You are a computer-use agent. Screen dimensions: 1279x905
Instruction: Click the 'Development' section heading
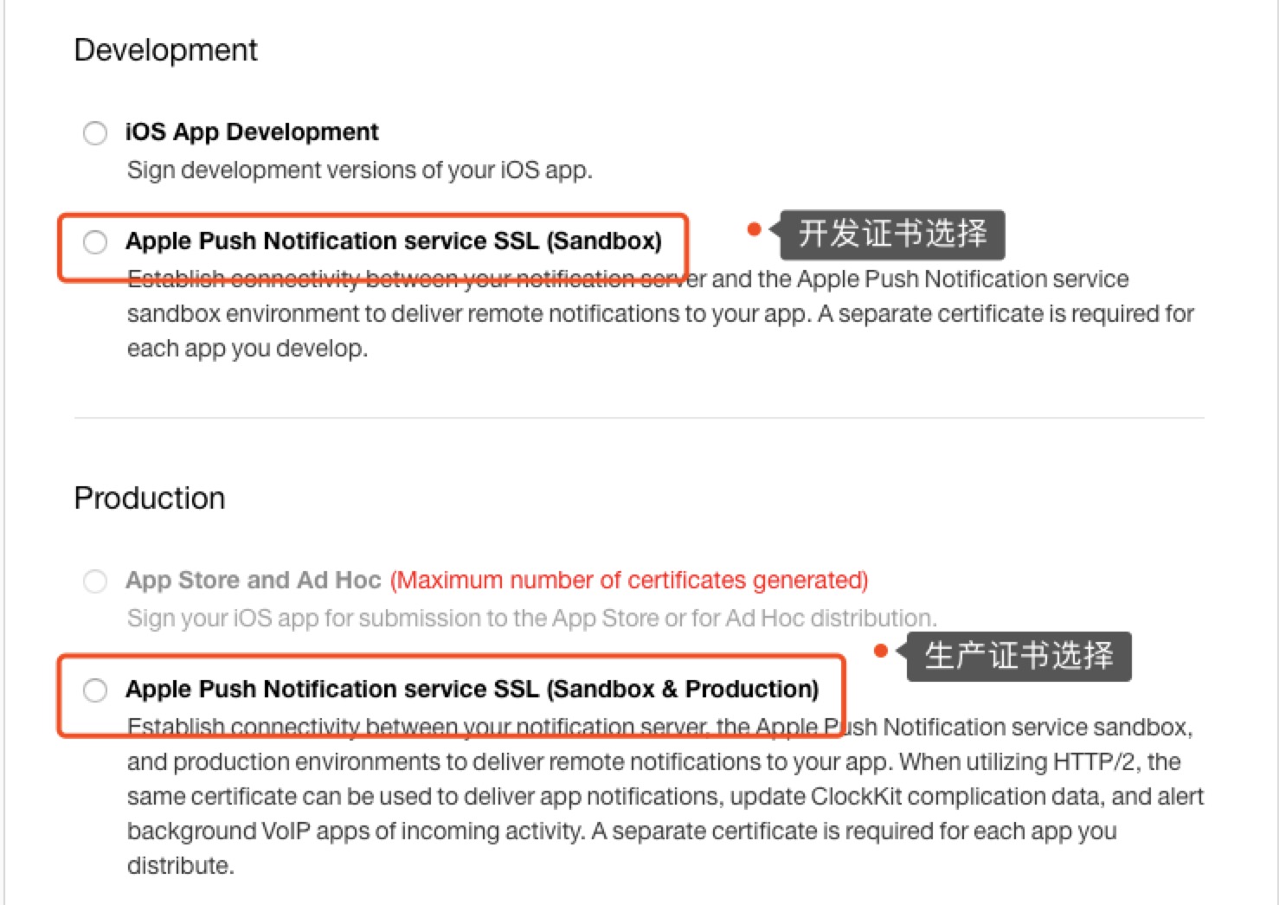click(x=166, y=50)
